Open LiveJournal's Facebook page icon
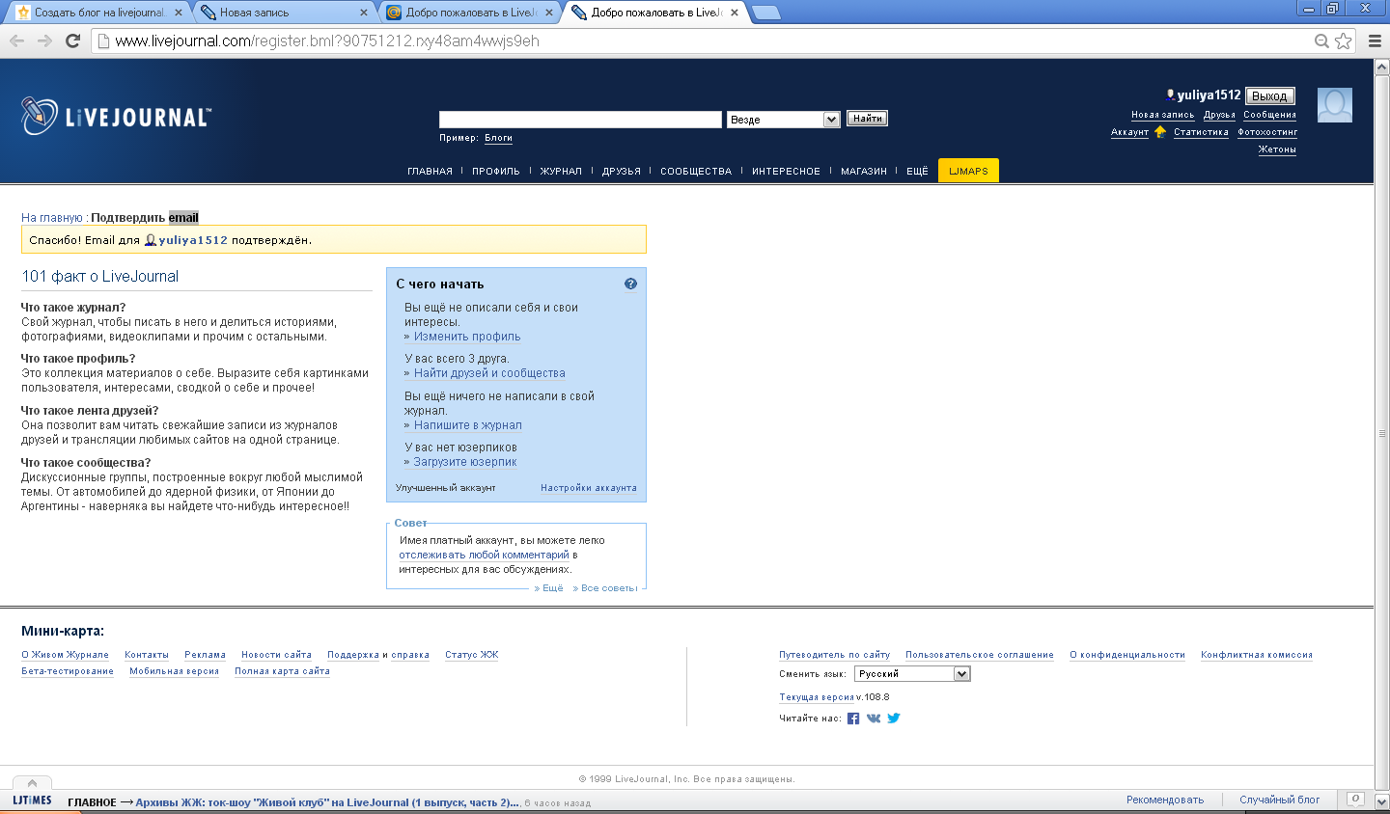 [x=853, y=719]
